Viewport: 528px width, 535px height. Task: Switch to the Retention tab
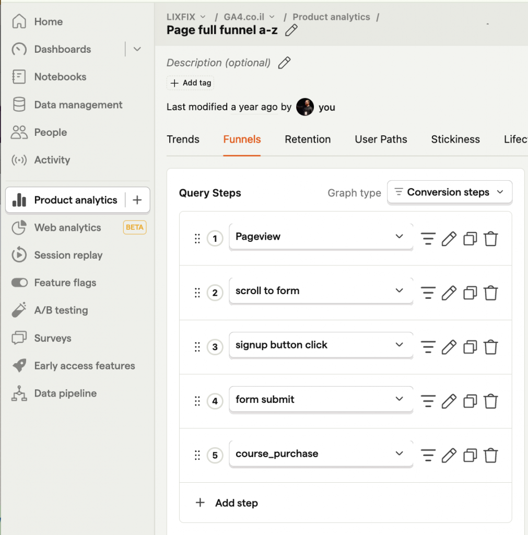[x=308, y=139]
